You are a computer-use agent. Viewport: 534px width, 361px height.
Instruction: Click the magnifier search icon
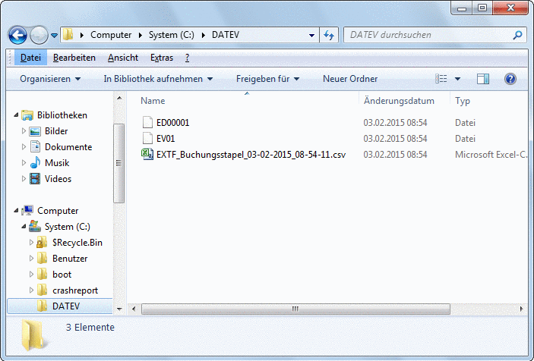coord(517,35)
